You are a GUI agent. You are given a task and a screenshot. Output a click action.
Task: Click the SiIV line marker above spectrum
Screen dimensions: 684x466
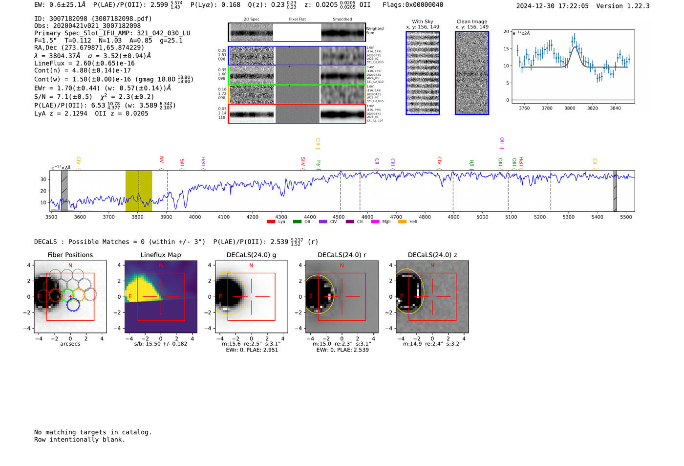click(303, 163)
